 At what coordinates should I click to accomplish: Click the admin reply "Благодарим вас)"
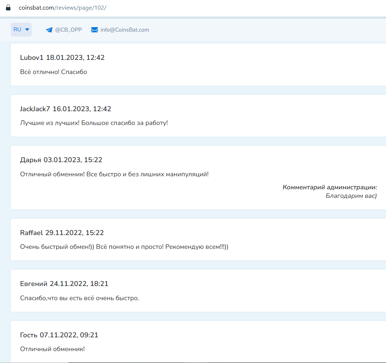[x=351, y=196]
